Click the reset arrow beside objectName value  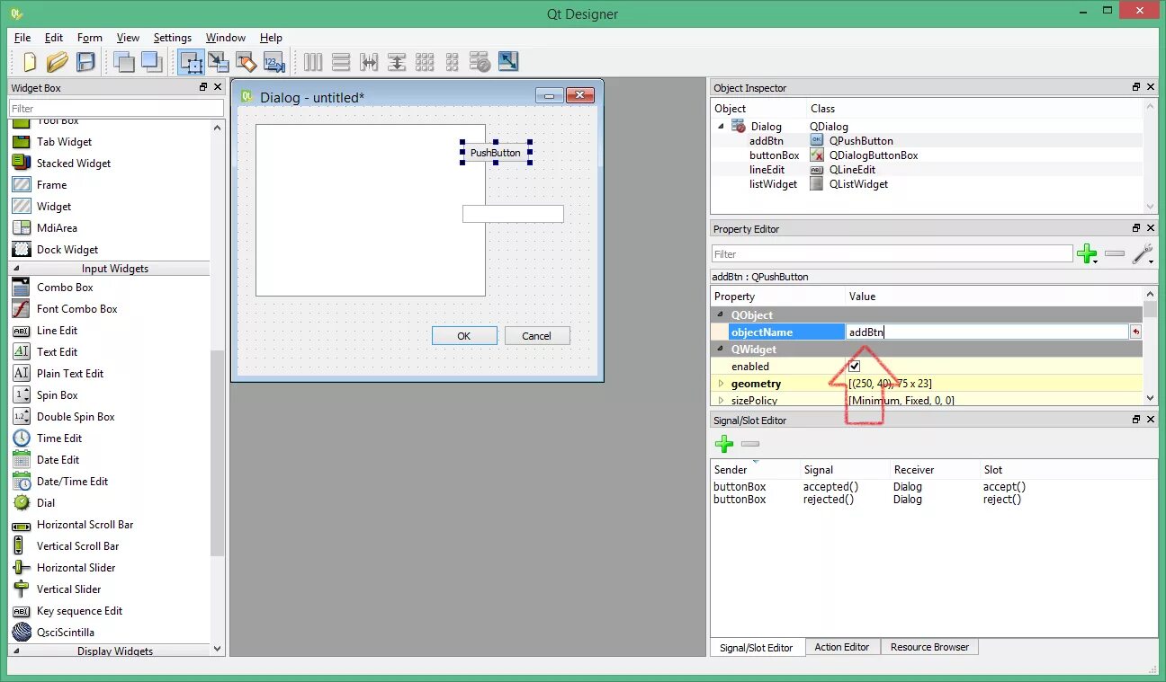[1135, 332]
